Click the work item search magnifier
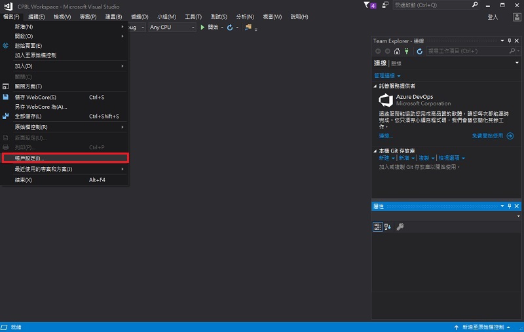Screen dimensions: 524x332 512,51
